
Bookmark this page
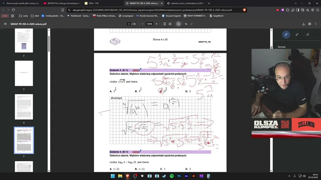62,10
